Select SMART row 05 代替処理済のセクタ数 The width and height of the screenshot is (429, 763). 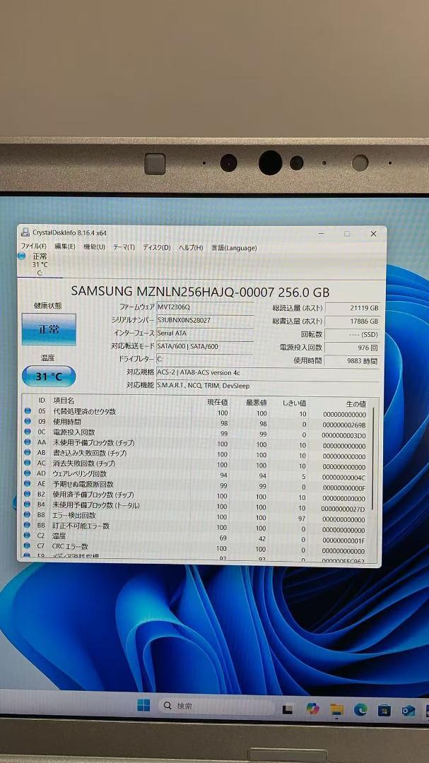click(x=198, y=412)
